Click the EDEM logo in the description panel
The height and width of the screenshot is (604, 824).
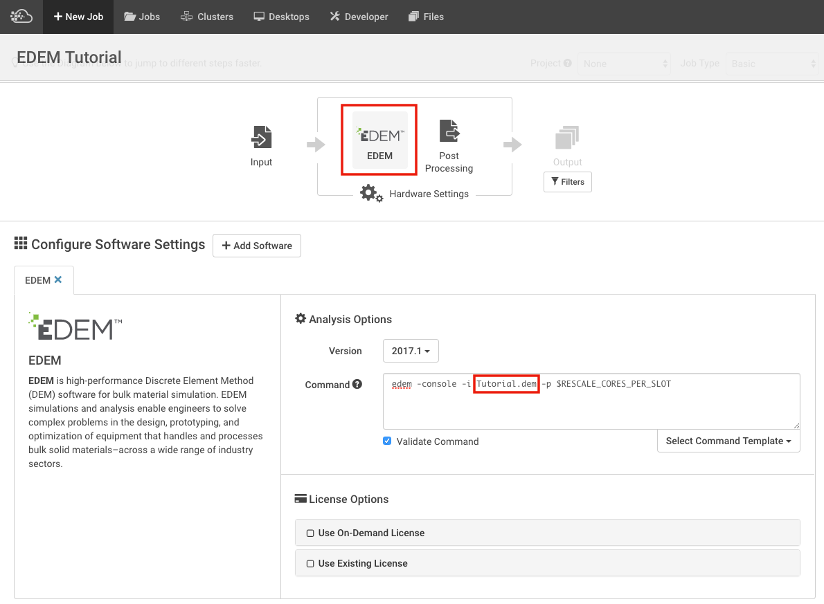(x=75, y=327)
